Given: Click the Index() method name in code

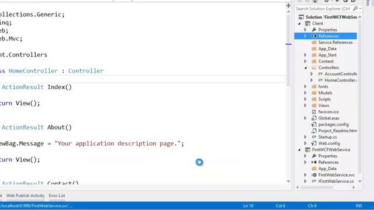Looking at the screenshot, I should tap(60, 87).
